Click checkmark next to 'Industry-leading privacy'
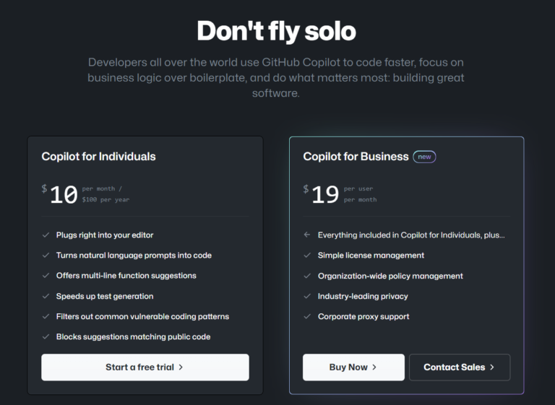The height and width of the screenshot is (405, 555). point(307,296)
